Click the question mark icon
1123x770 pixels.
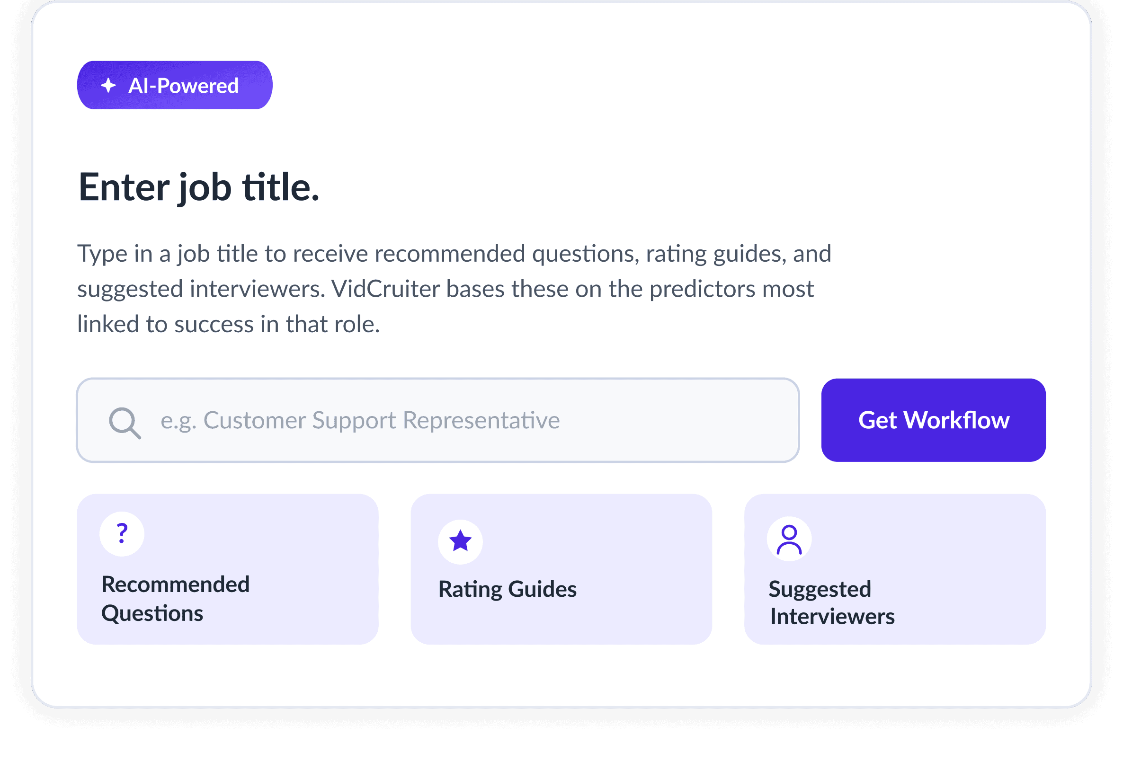coord(122,534)
